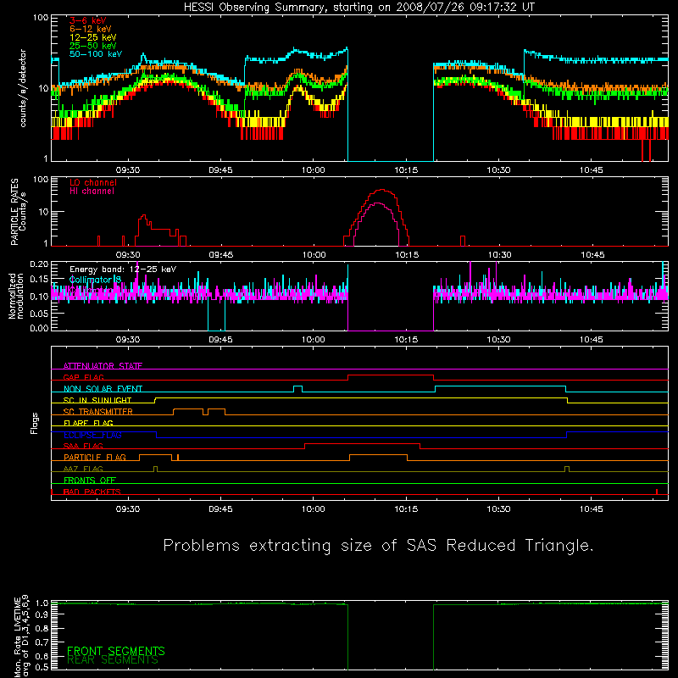Viewport: 678px width, 678px height.
Task: Click the olive A47_FLAG label
Action: pyautogui.click(x=83, y=469)
